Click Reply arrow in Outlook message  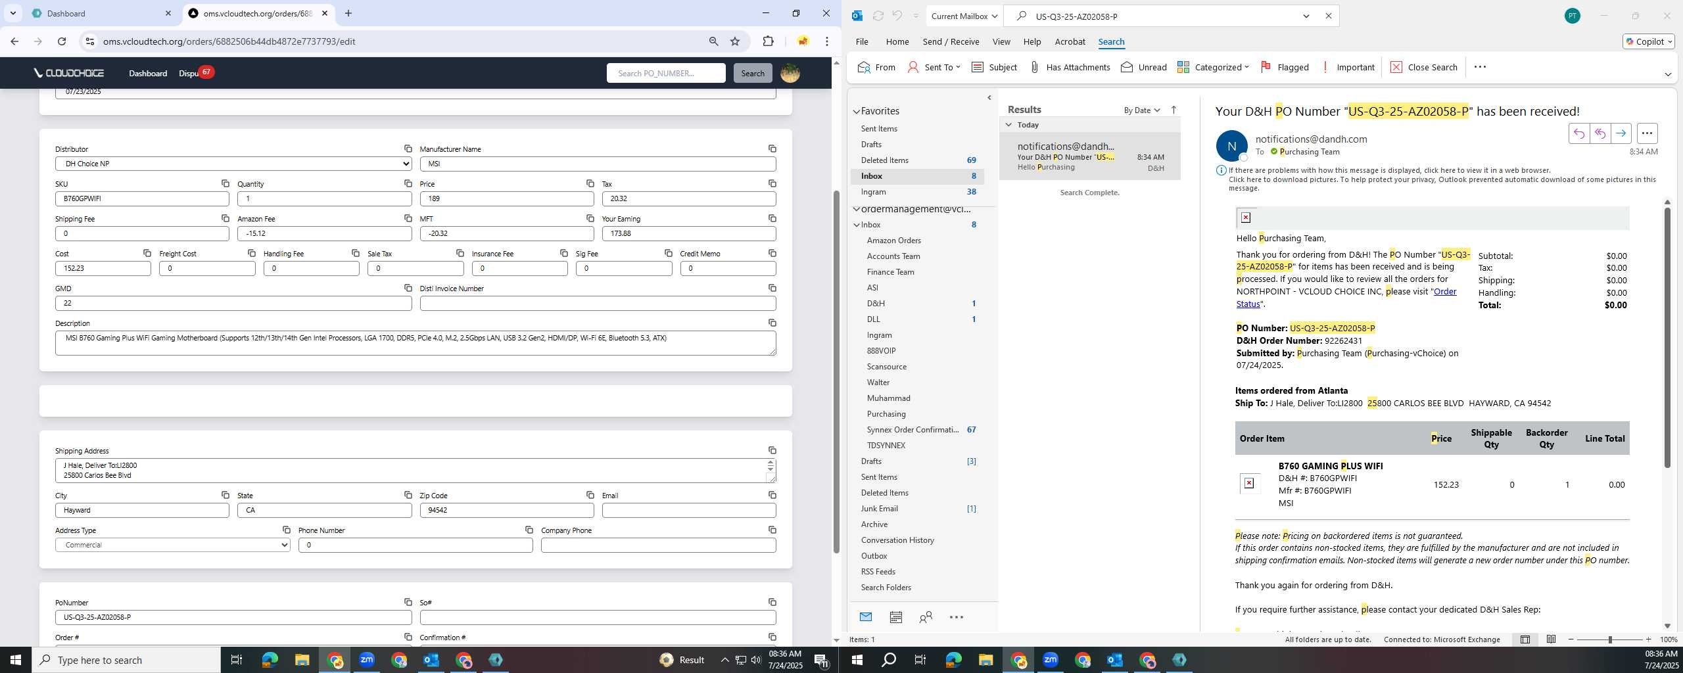coord(1578,133)
